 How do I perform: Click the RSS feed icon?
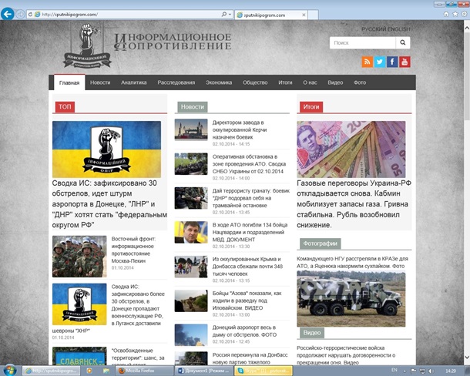point(368,62)
